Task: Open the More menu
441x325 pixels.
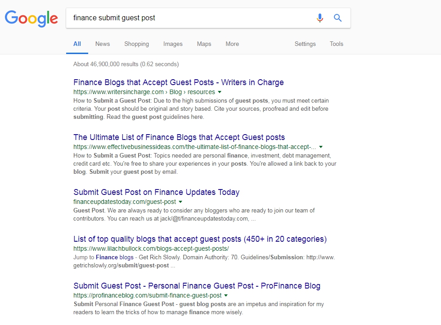Action: click(232, 44)
